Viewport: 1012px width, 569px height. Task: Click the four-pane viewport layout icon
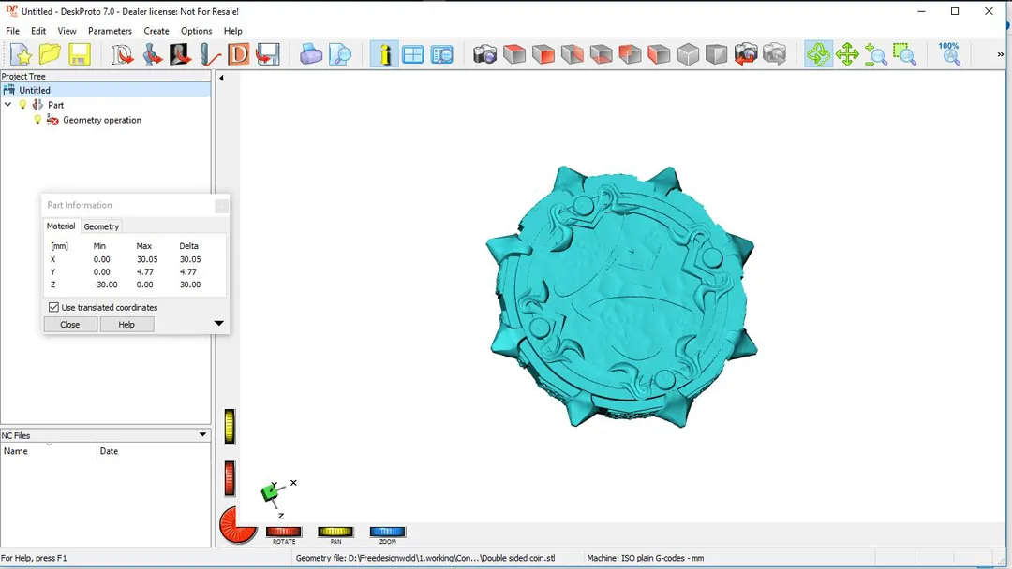(x=413, y=55)
